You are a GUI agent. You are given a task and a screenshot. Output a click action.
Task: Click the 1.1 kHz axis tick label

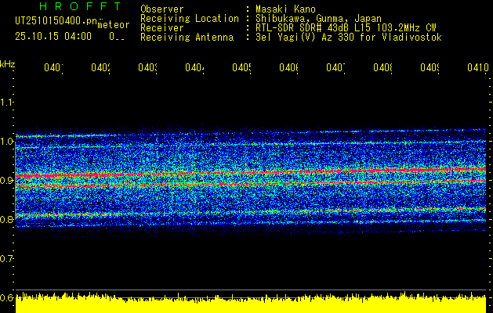8,102
